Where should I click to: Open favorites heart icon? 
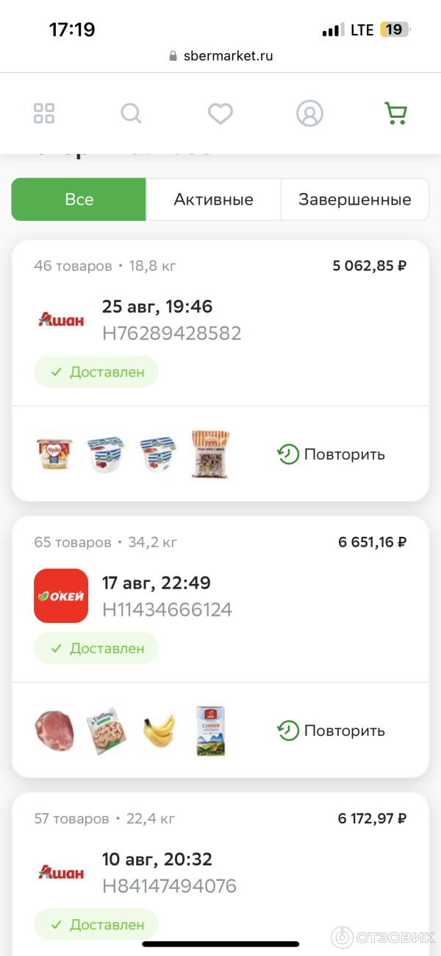[x=220, y=113]
